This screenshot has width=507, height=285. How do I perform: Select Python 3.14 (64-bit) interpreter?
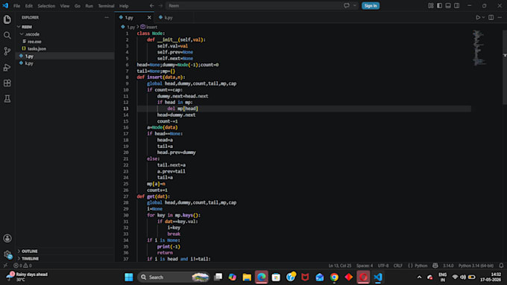476,266
